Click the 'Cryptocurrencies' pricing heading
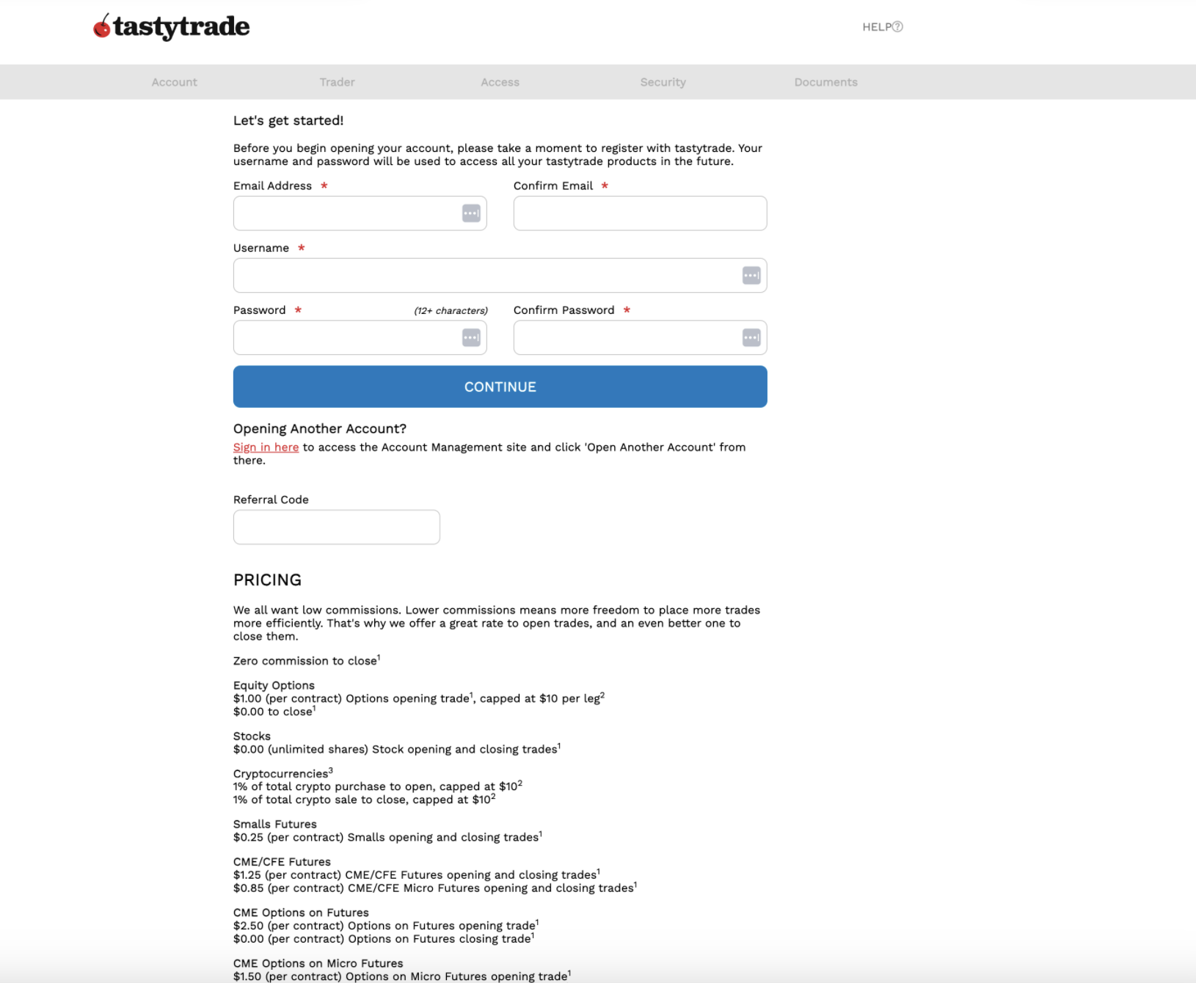Screen dimensions: 1196x983 [282, 774]
